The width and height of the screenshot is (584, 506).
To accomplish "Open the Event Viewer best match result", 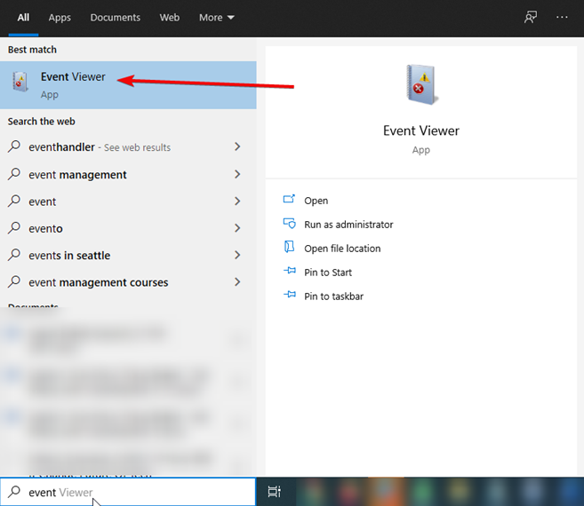I will (128, 85).
